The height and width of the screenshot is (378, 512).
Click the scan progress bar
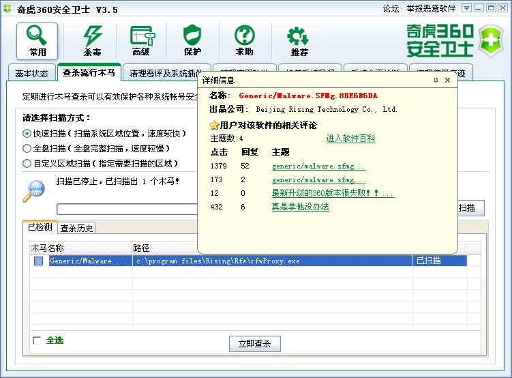[x=127, y=209]
